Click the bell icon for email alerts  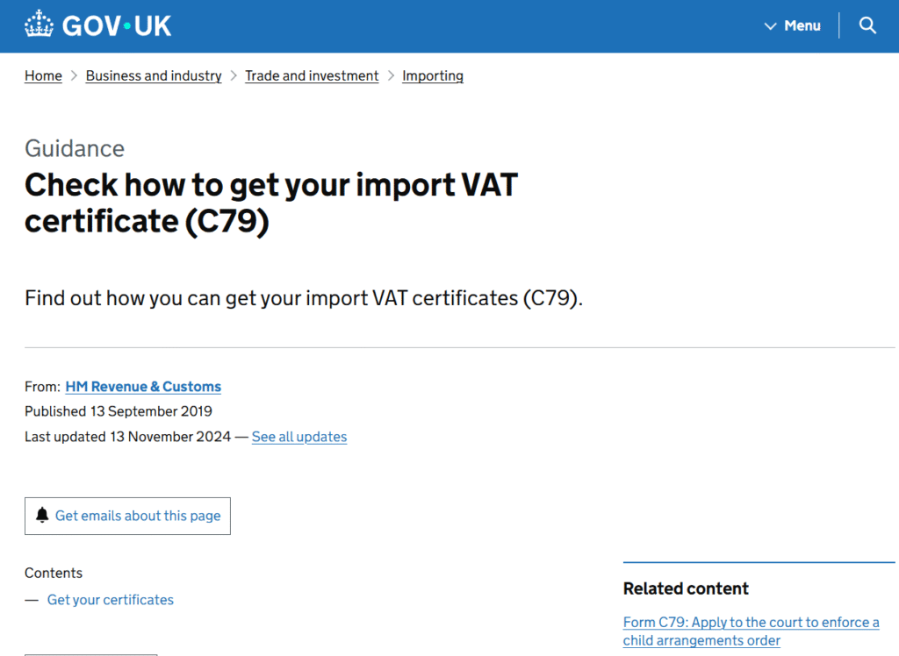coord(42,516)
